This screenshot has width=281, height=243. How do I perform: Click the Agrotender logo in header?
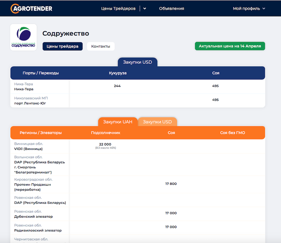(31, 8)
